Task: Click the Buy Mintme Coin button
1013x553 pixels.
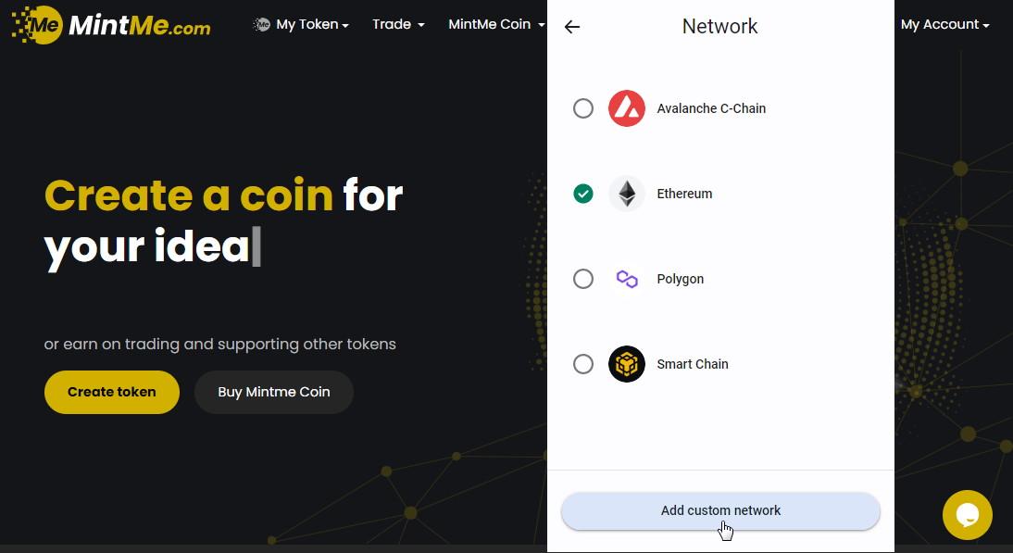Action: pyautogui.click(x=274, y=392)
